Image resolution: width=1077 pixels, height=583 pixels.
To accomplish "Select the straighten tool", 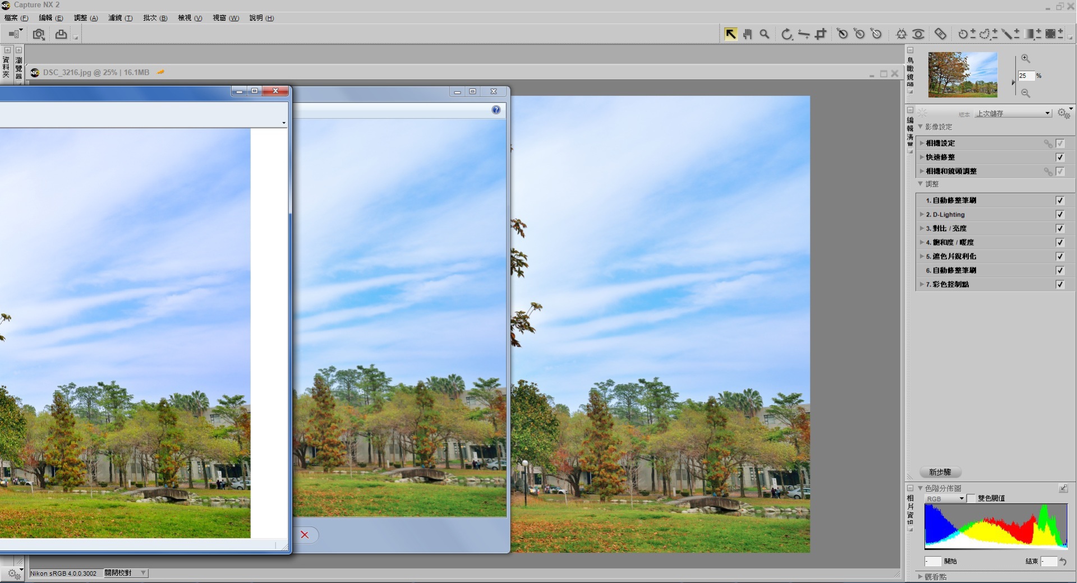I will click(x=803, y=34).
